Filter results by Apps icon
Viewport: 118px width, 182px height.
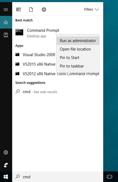[19, 10]
